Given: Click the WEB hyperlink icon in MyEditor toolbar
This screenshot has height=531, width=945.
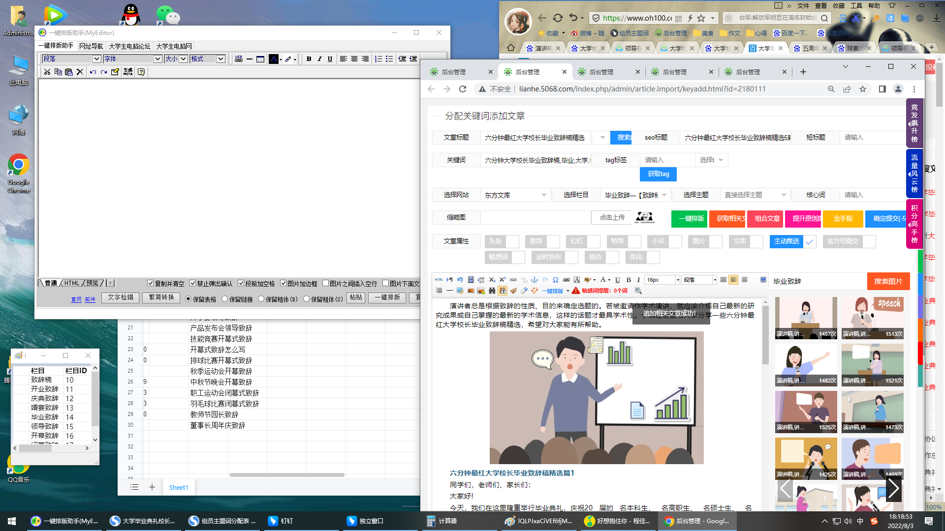Looking at the screenshot, I should coord(239,59).
